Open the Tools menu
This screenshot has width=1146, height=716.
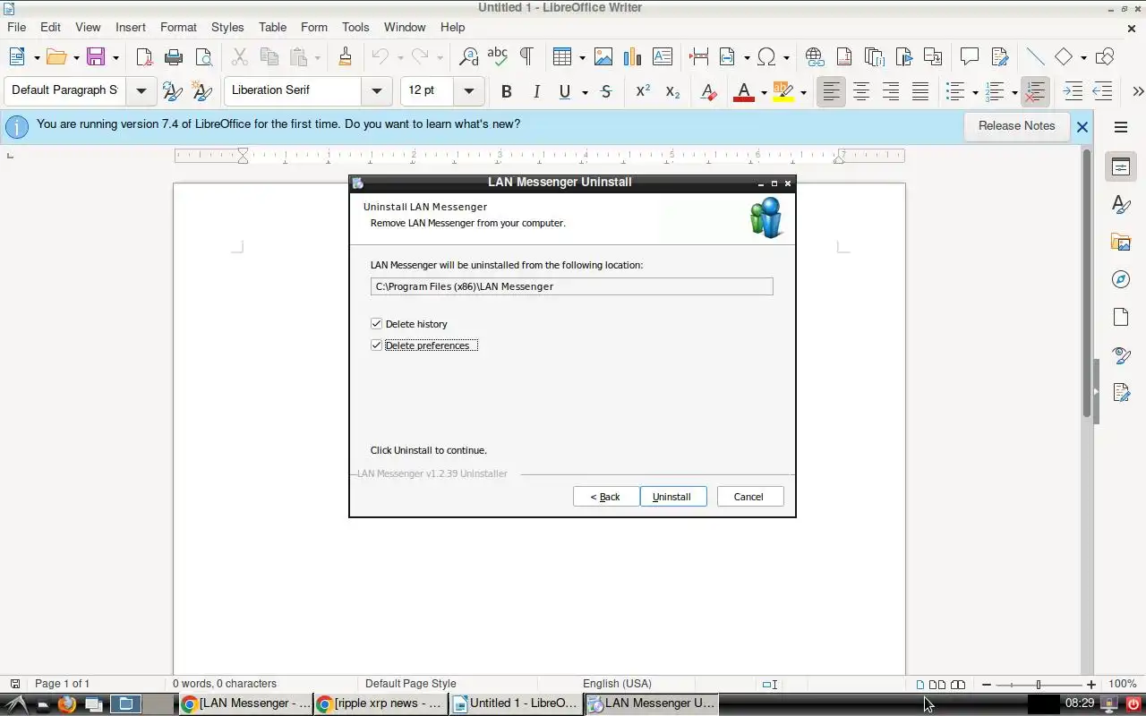(355, 27)
